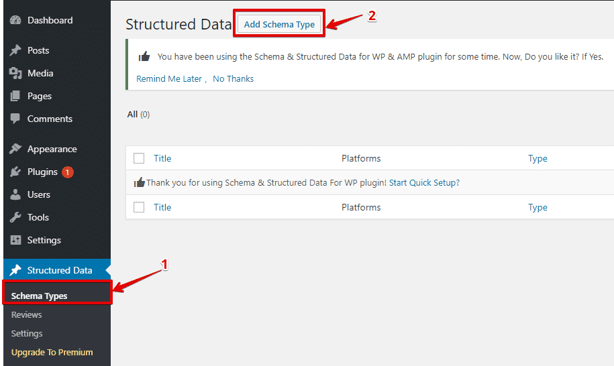Dismiss notice with No Thanks link
The width and height of the screenshot is (614, 366).
[233, 78]
